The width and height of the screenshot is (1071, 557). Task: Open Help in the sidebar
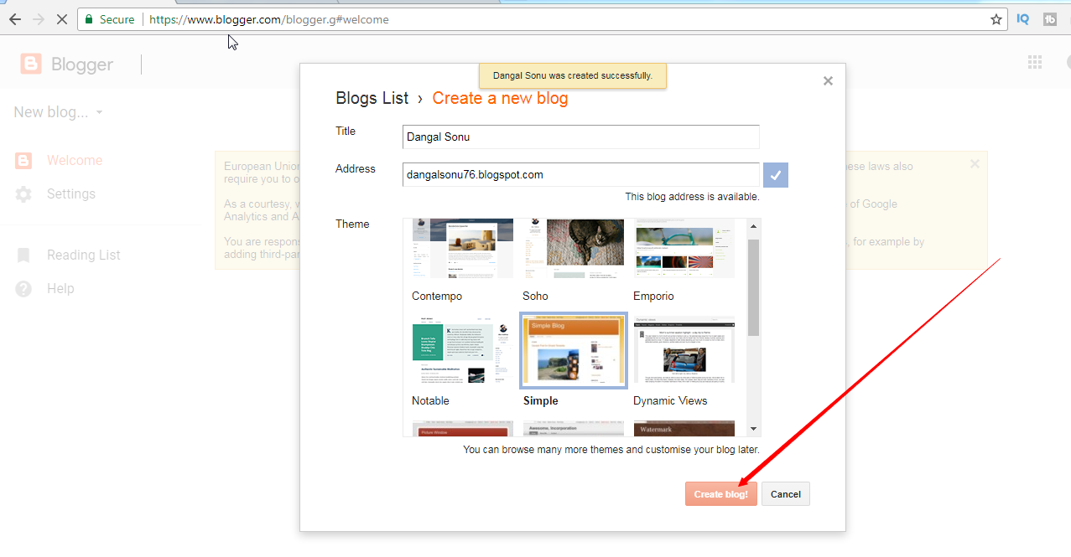(x=60, y=289)
